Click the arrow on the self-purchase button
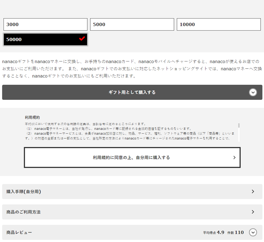This screenshot has height=242, width=264. point(234,157)
